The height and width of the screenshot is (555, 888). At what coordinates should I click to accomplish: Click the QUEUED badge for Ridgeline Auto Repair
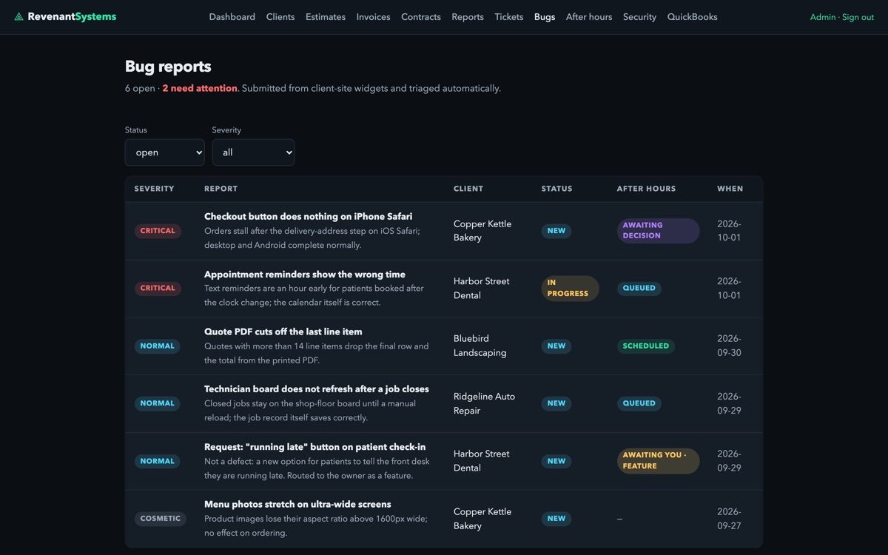[x=639, y=403]
